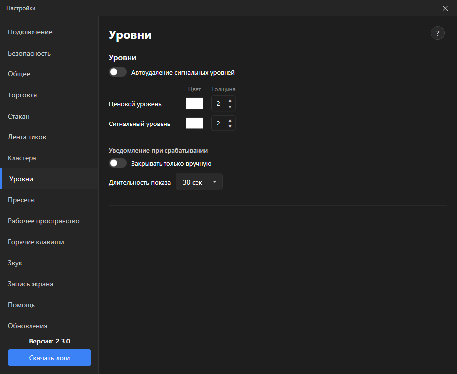This screenshot has width=457, height=374.
Task: Pick color for Сигнальный уровень
Action: click(195, 123)
